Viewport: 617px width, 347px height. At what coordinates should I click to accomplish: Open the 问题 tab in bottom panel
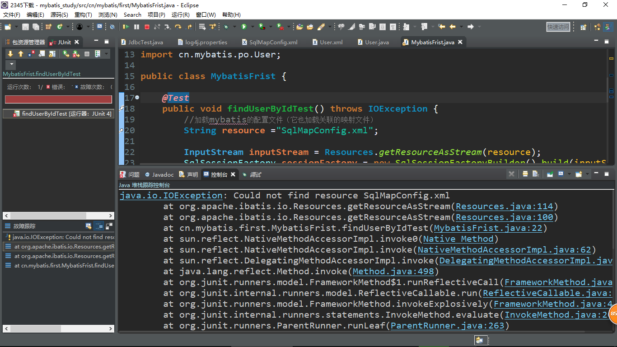click(130, 174)
